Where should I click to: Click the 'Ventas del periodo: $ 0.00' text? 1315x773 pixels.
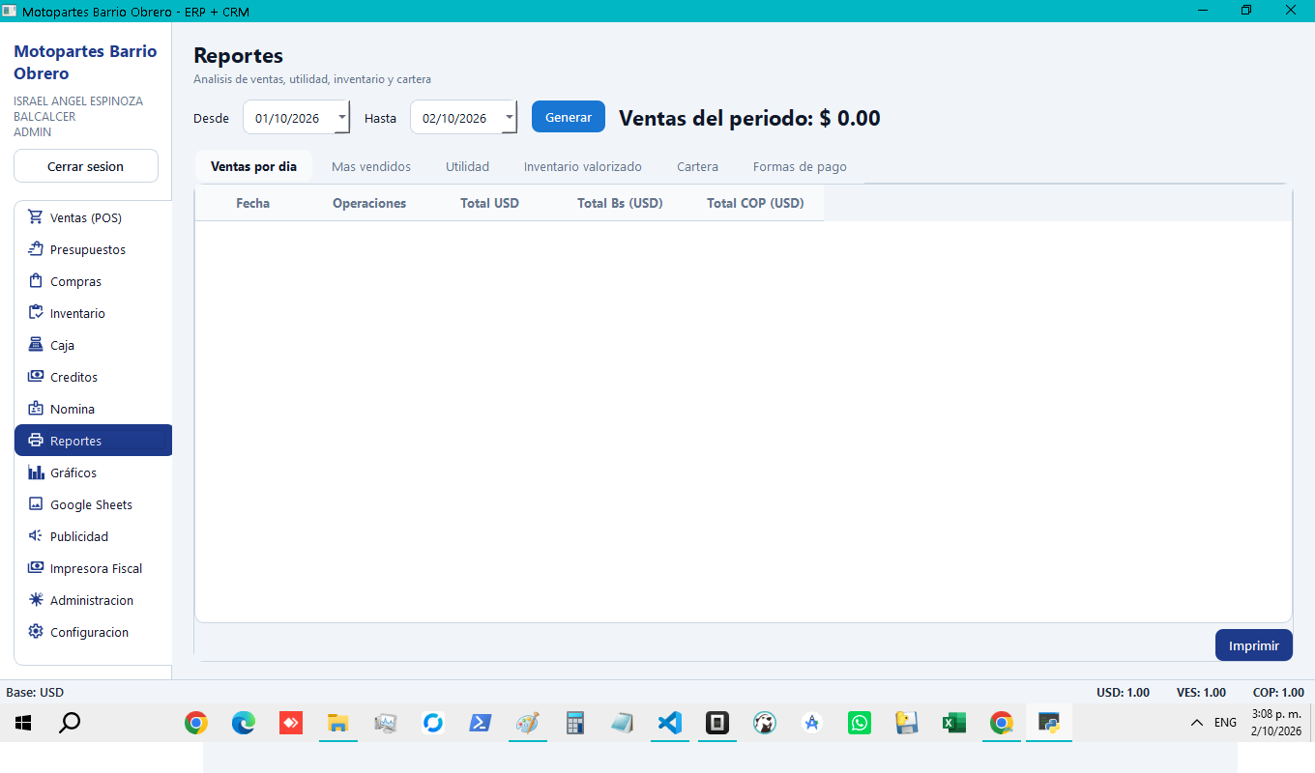pyautogui.click(x=749, y=118)
